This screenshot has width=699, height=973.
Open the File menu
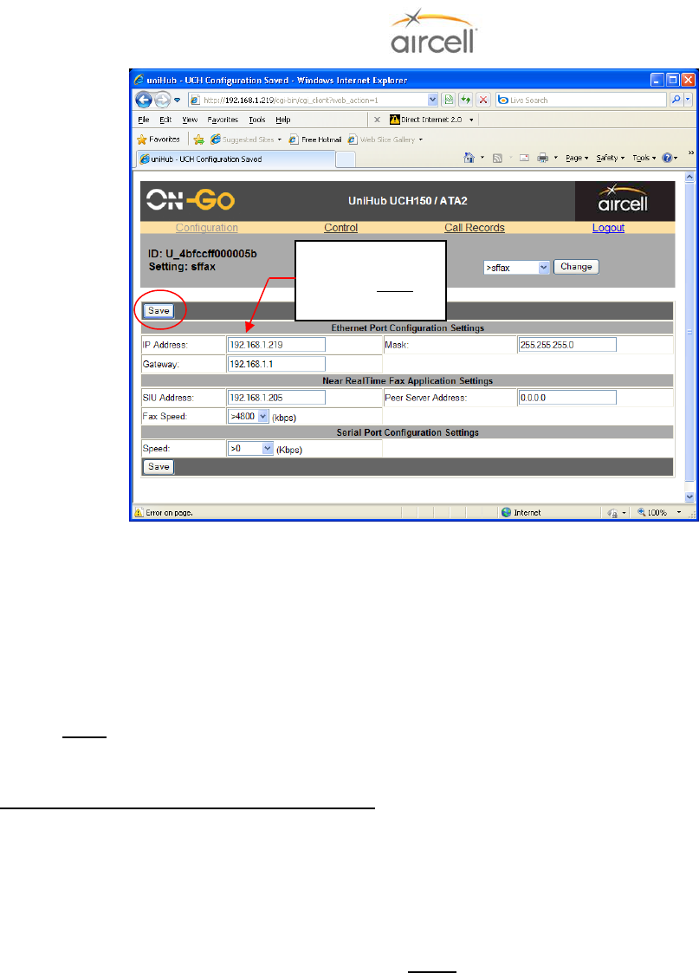tap(143, 120)
